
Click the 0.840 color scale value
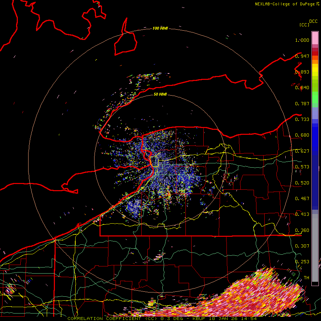click(x=302, y=88)
